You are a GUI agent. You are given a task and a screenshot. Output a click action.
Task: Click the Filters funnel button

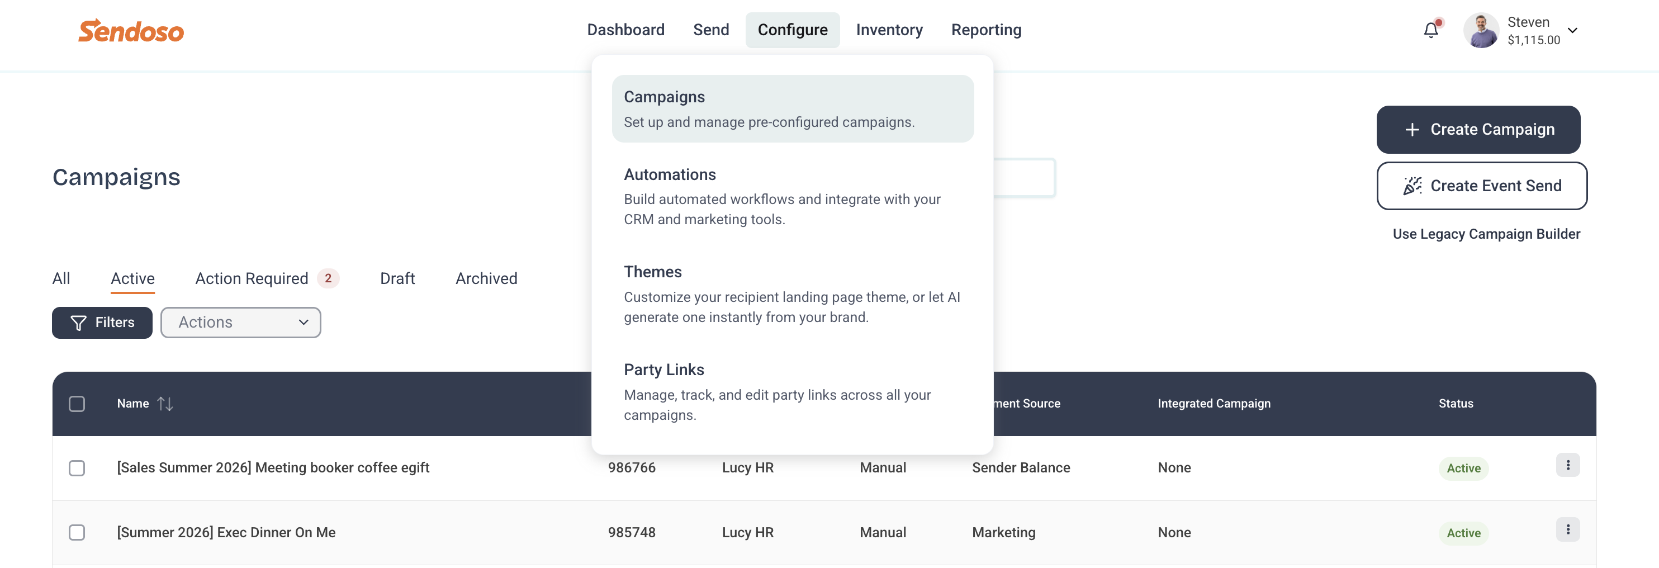pos(102,323)
